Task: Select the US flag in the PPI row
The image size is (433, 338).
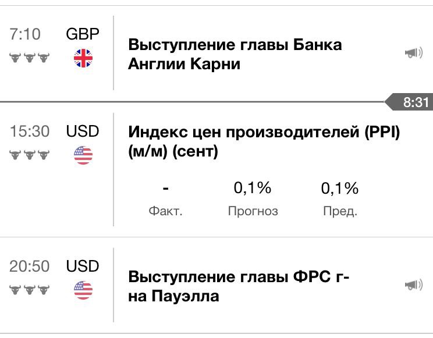Action: [x=83, y=155]
